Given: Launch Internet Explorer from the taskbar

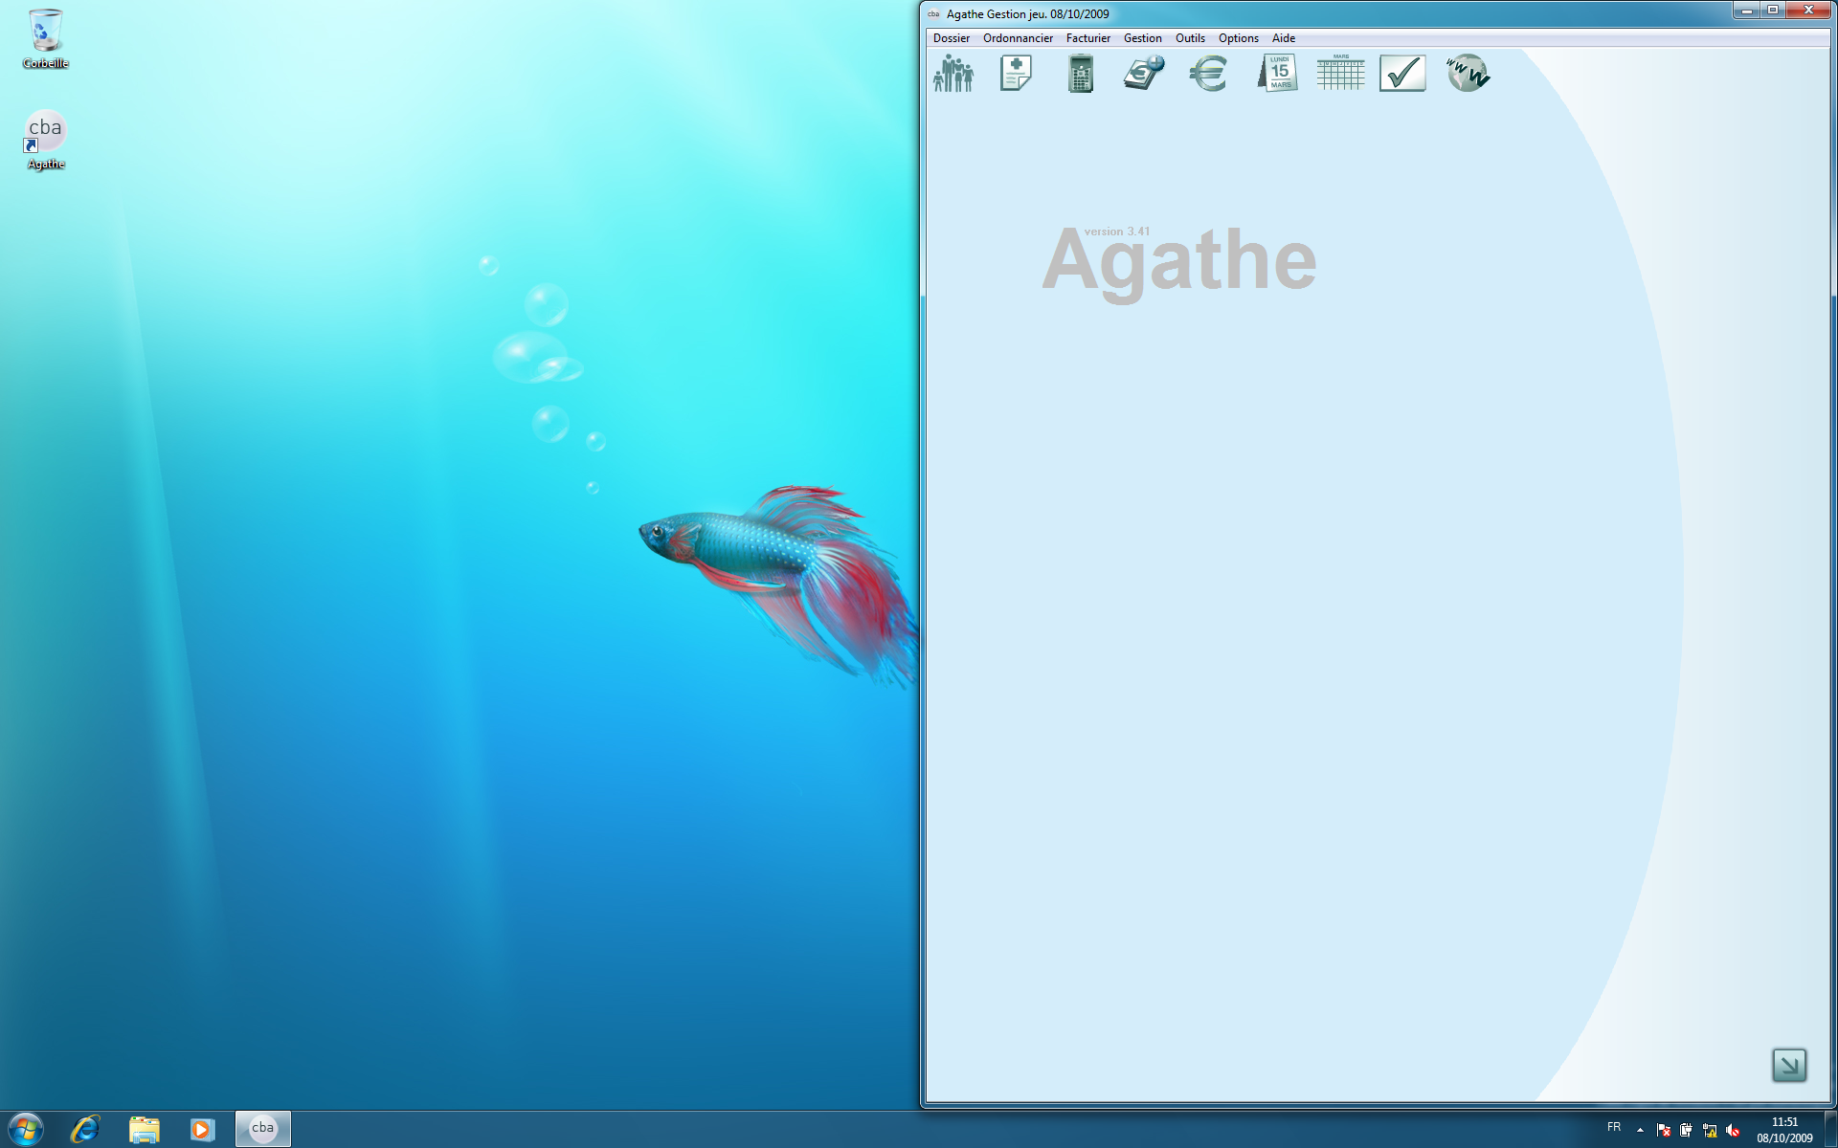Looking at the screenshot, I should click(x=85, y=1129).
